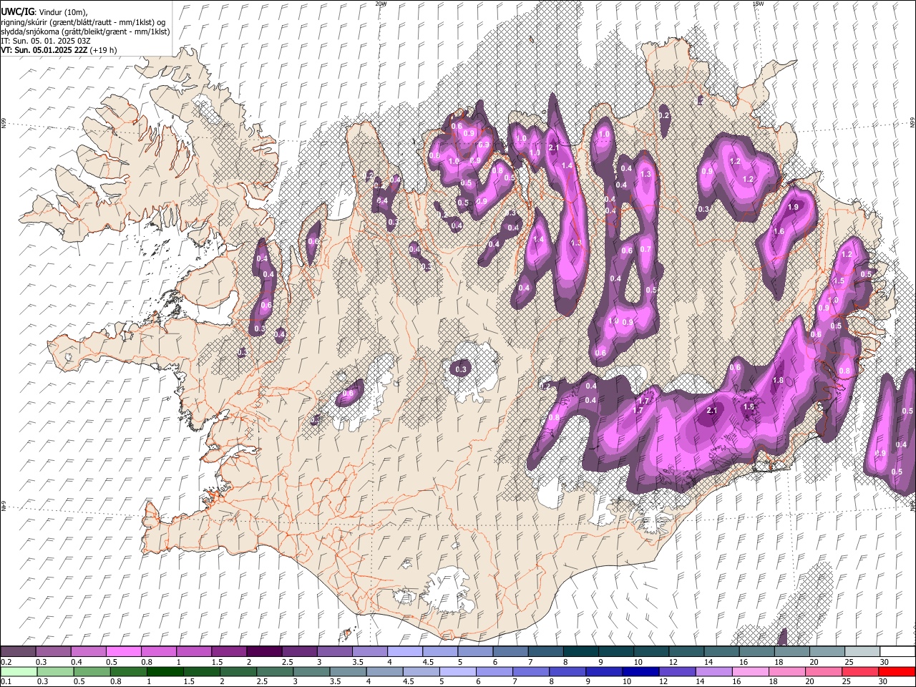Click the '2.1' value in the southeast snow band
This screenshot has width=916, height=687.
click(711, 411)
